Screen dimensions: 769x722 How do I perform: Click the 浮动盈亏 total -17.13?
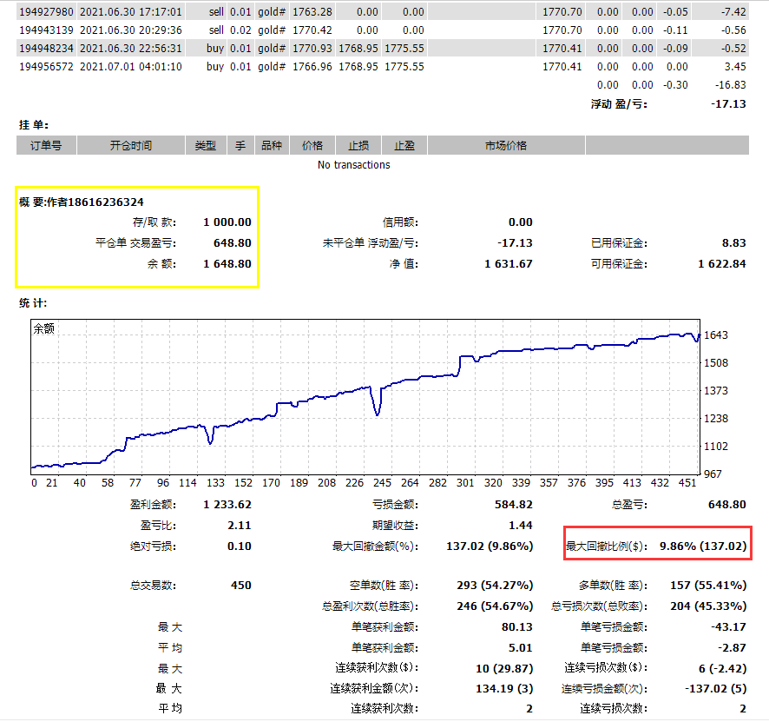[728, 104]
